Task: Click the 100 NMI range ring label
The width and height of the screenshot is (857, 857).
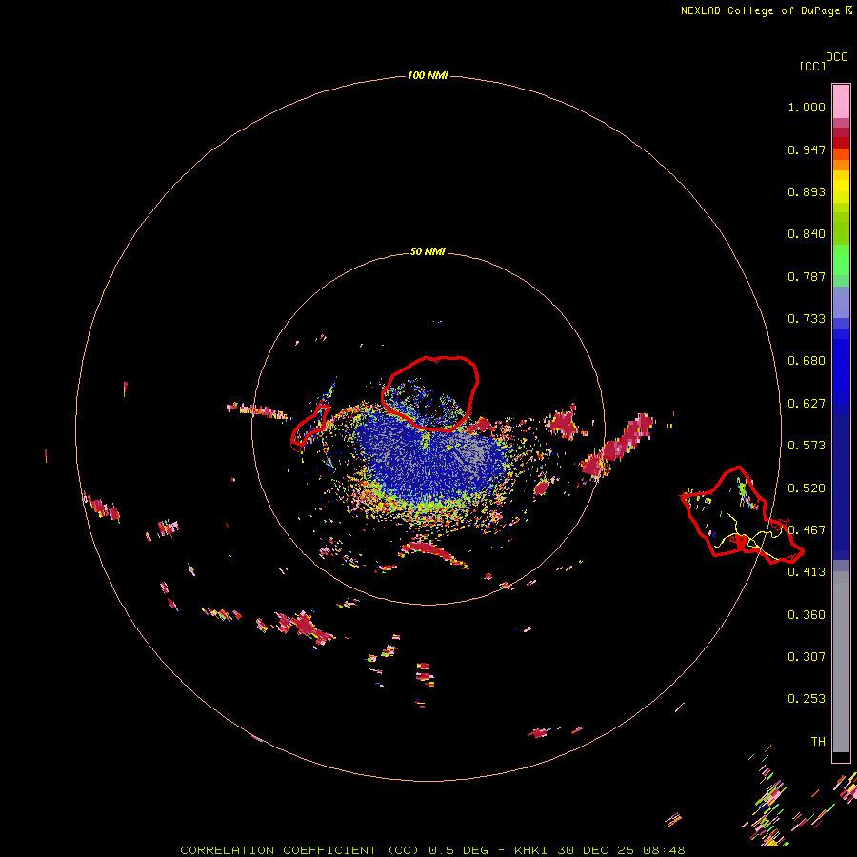Action: (x=428, y=75)
